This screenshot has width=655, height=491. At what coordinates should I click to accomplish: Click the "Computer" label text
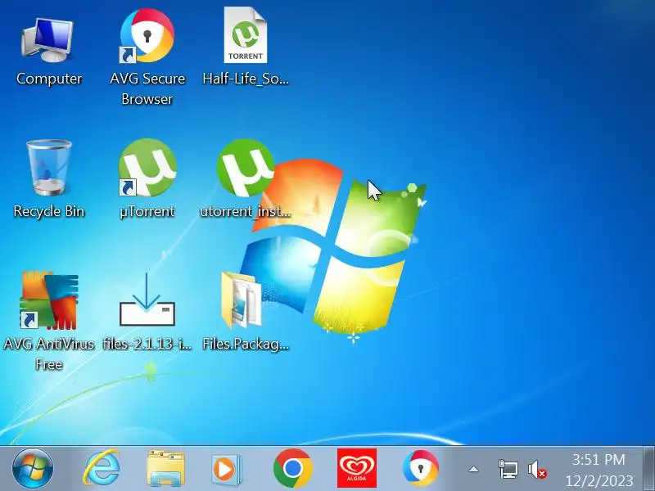click(49, 79)
